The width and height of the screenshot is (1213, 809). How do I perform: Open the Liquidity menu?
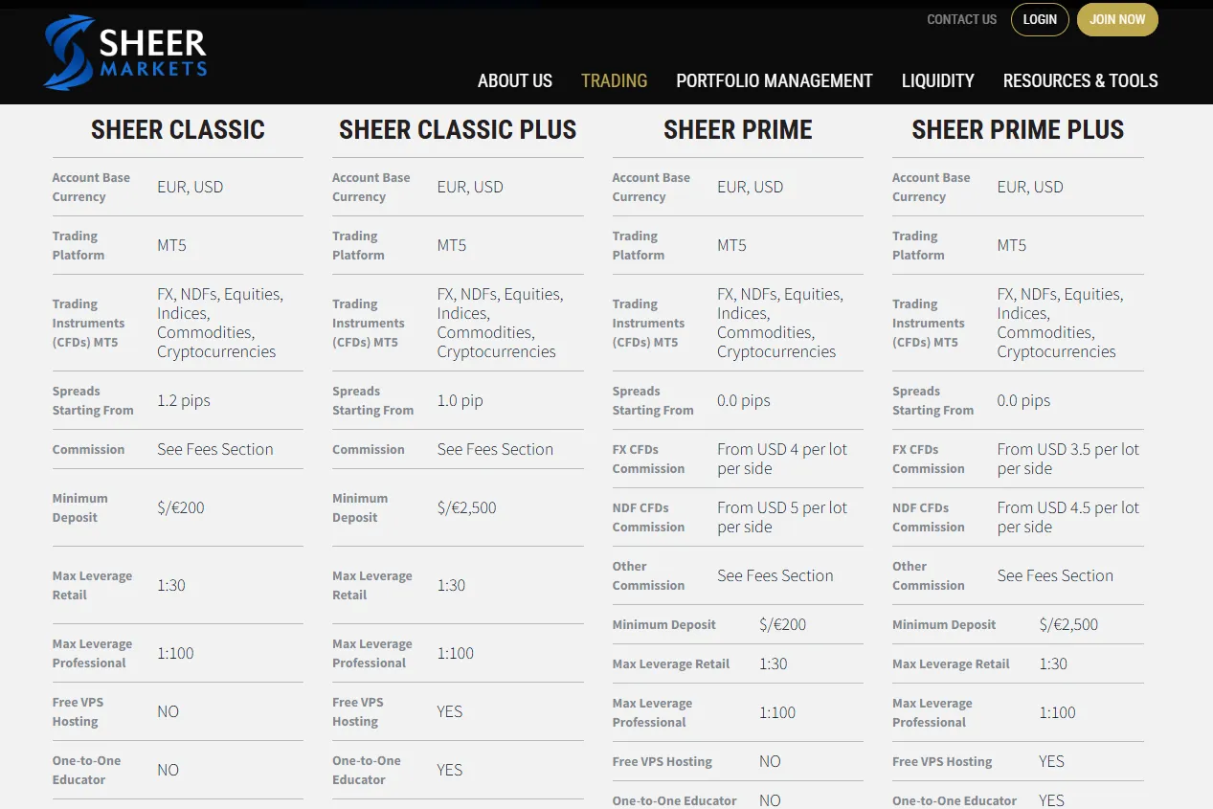tap(938, 80)
